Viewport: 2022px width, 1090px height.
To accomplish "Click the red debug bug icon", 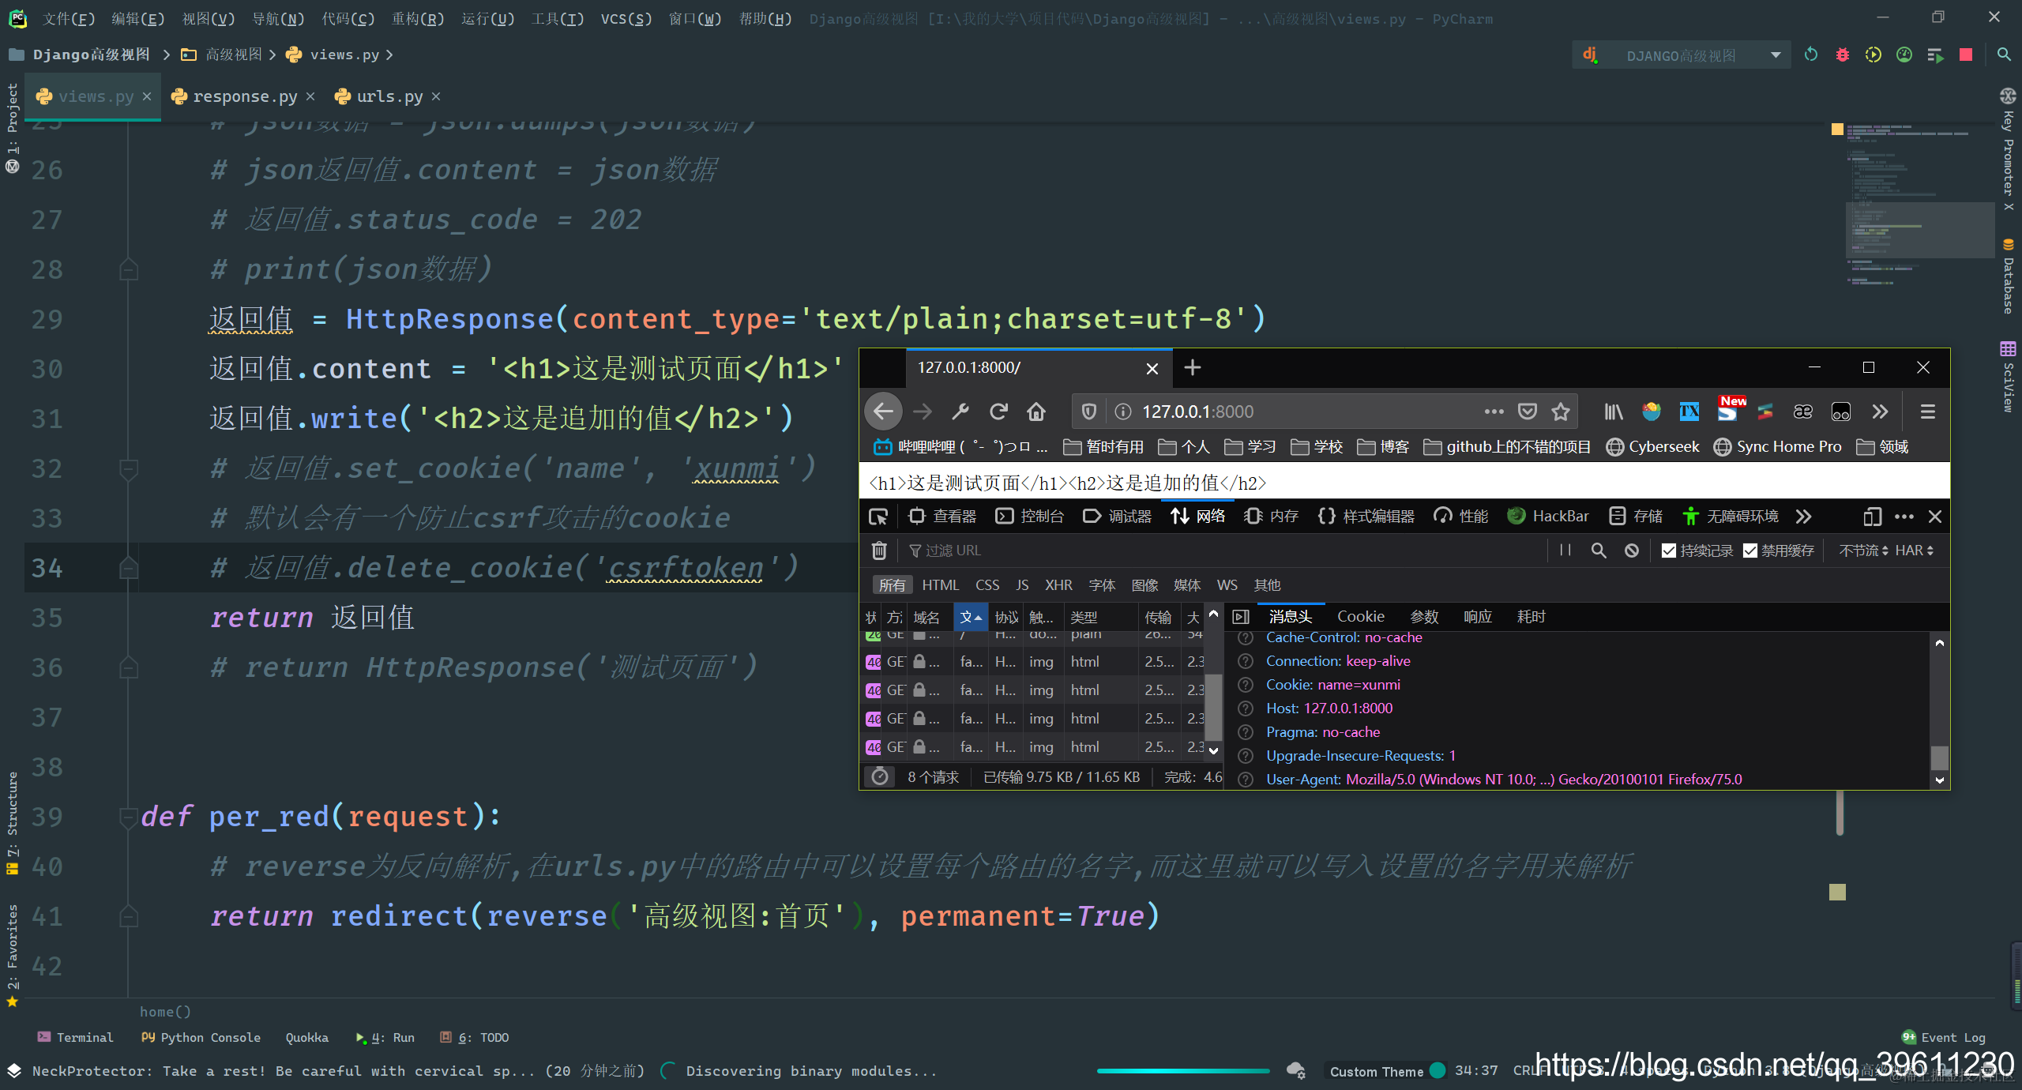I will [x=1842, y=54].
